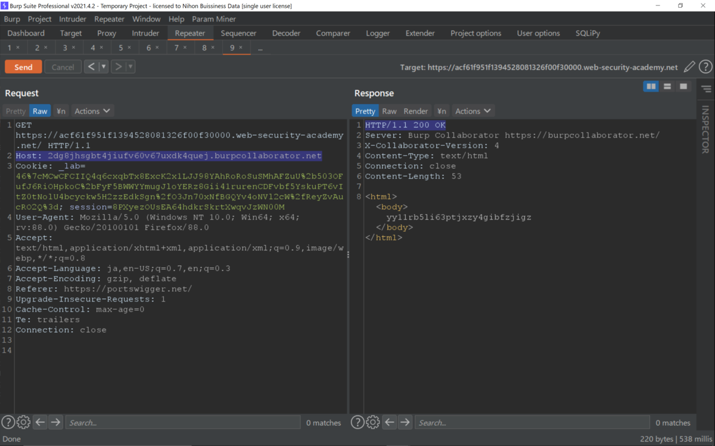
Task: Jump to next match in Response search
Action: 405,422
